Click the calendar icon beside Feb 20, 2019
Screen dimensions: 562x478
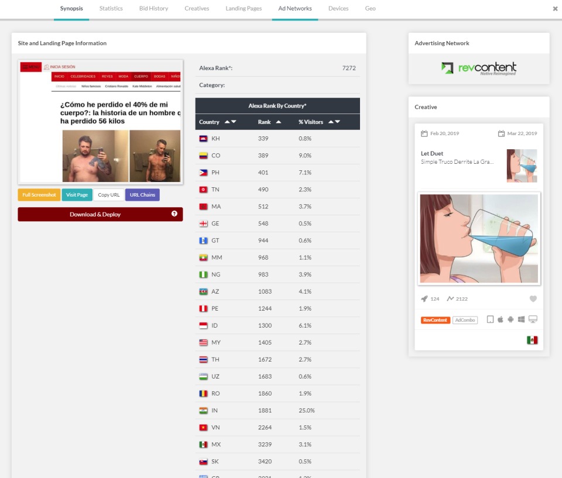pyautogui.click(x=424, y=133)
